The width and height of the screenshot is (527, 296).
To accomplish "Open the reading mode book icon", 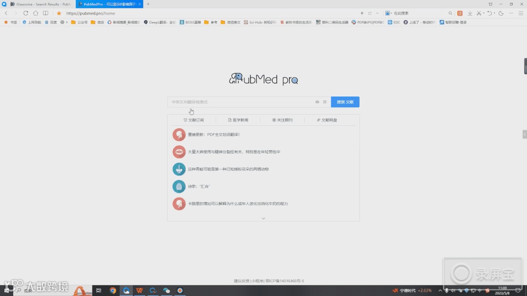I will click(45, 13).
